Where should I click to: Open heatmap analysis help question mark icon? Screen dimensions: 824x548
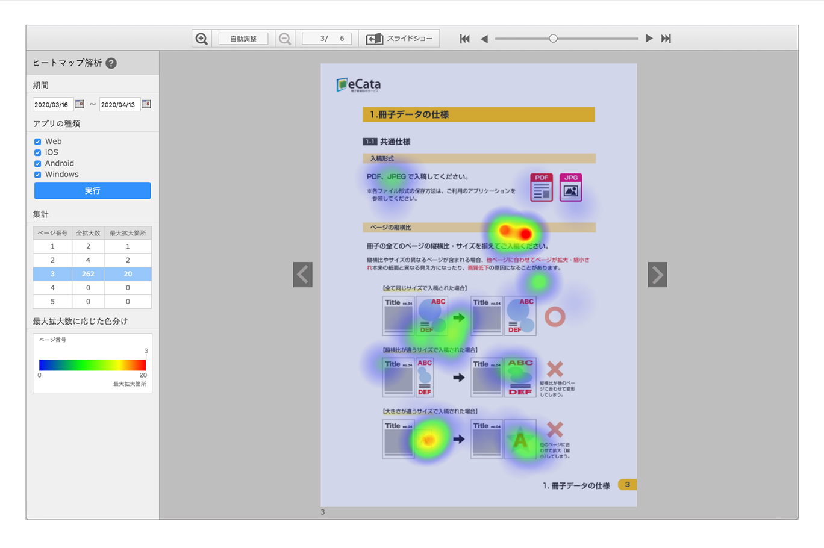[x=111, y=63]
